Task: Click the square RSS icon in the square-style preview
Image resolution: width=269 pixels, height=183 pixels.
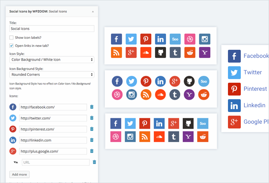Action: [x=145, y=137]
